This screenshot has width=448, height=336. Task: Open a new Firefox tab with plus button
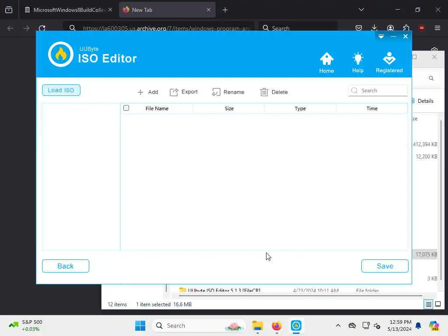pos(225,10)
